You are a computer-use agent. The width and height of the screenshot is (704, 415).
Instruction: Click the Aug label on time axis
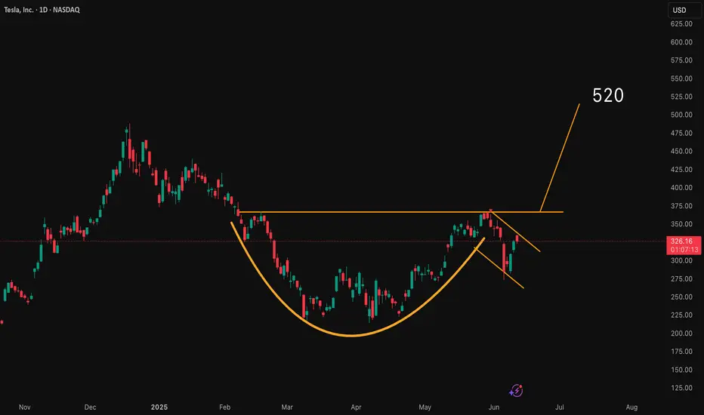click(x=631, y=407)
